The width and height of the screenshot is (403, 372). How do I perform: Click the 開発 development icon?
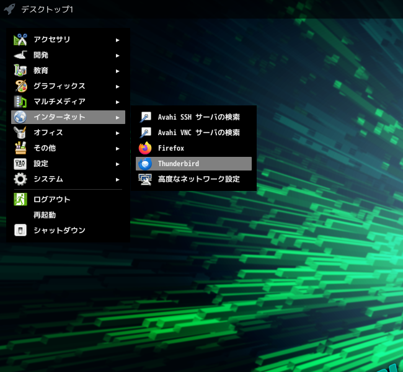click(x=20, y=55)
